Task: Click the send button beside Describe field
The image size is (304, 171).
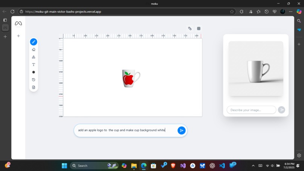Action: 281,110
